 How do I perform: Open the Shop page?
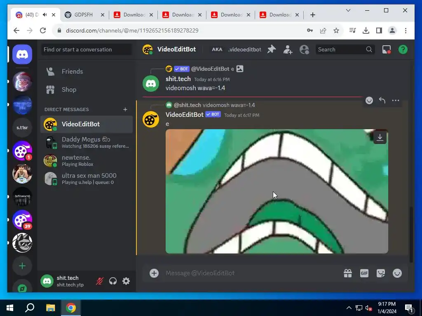coord(86,89)
